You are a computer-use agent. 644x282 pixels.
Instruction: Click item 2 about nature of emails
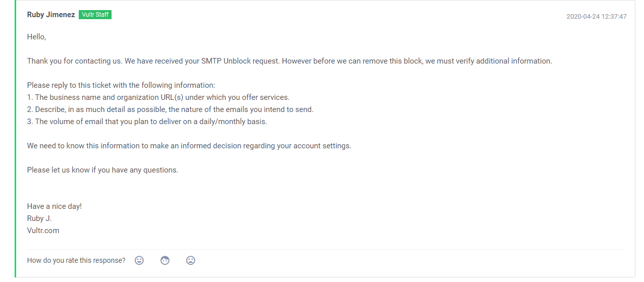click(x=170, y=109)
